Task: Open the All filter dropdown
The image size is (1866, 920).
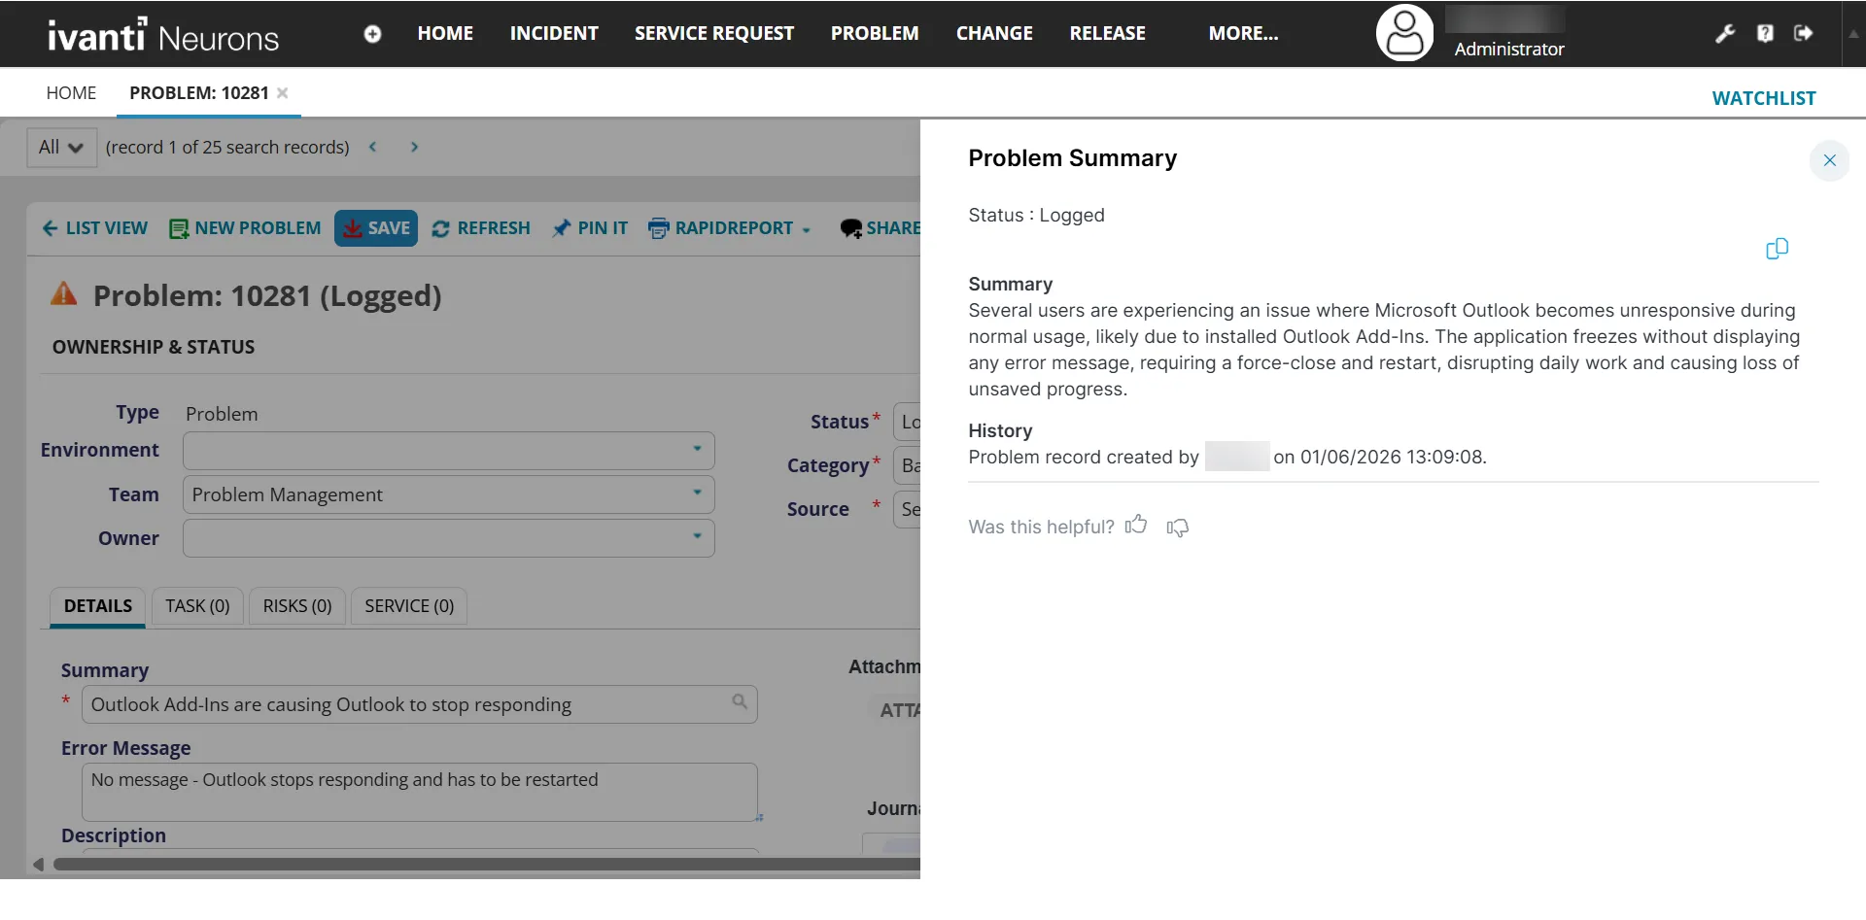Action: pos(61,148)
